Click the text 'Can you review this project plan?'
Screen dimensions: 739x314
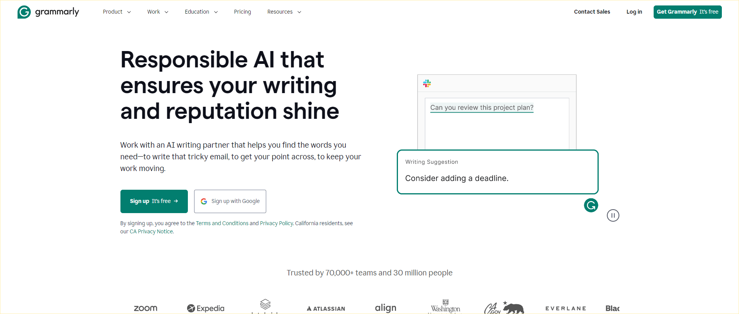tap(482, 108)
